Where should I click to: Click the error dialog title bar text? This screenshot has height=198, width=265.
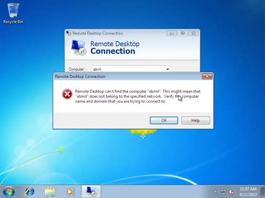pos(80,77)
